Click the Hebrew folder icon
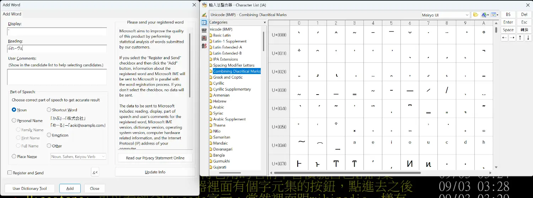The width and height of the screenshot is (533, 198). 211,101
